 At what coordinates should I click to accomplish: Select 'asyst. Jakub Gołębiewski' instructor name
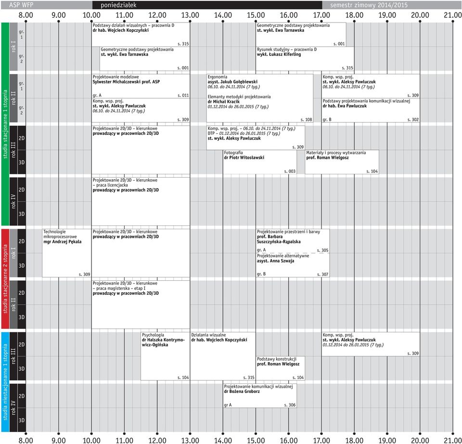coord(232,82)
